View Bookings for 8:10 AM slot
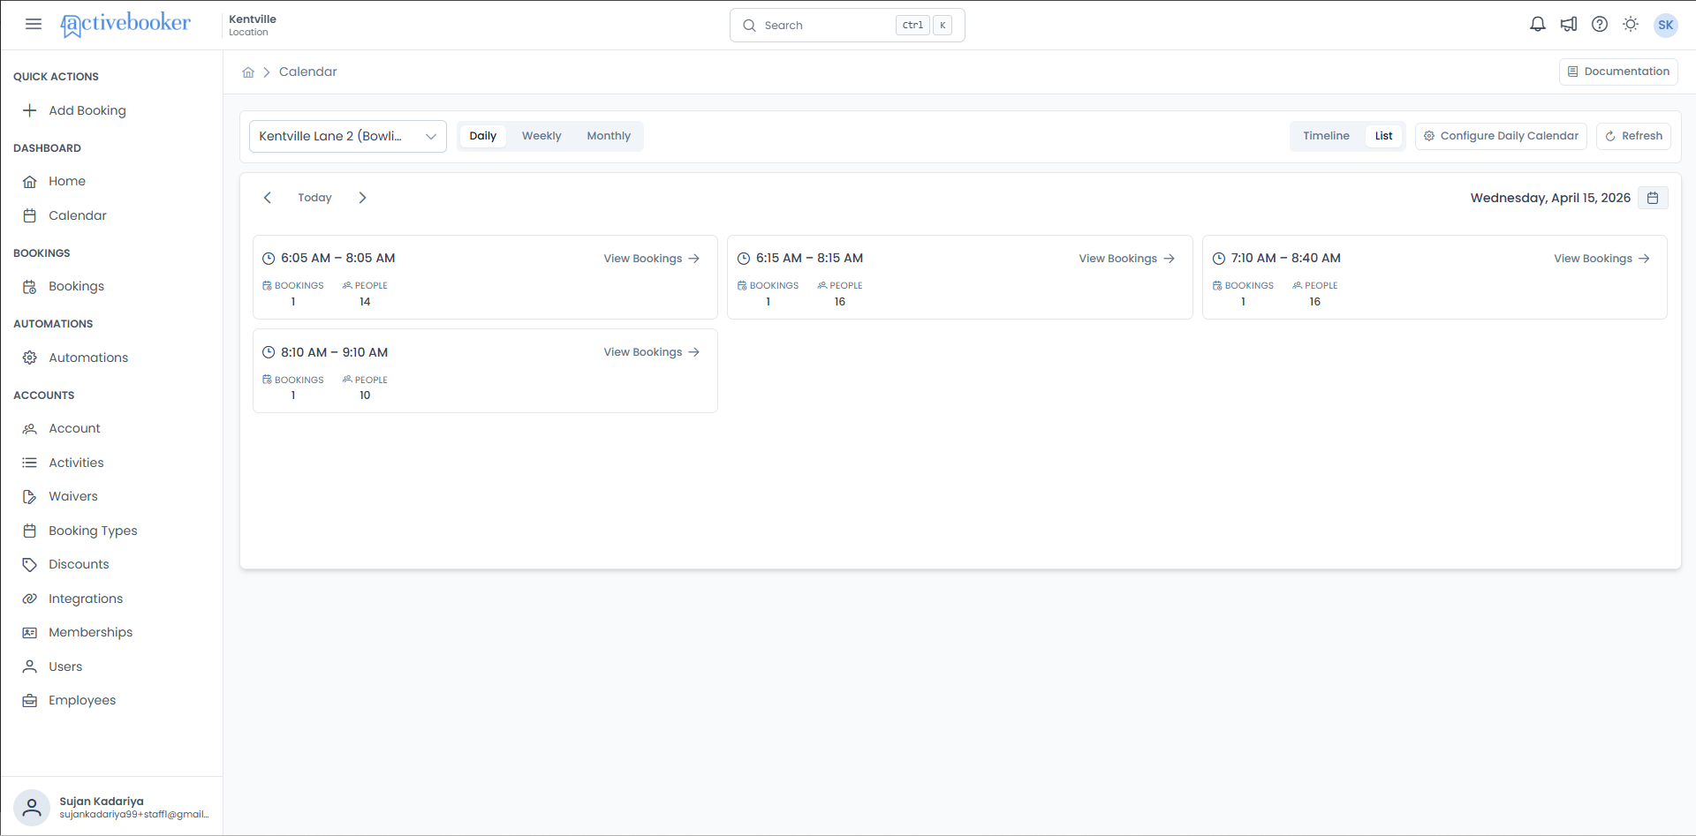The height and width of the screenshot is (836, 1696). pyautogui.click(x=652, y=352)
